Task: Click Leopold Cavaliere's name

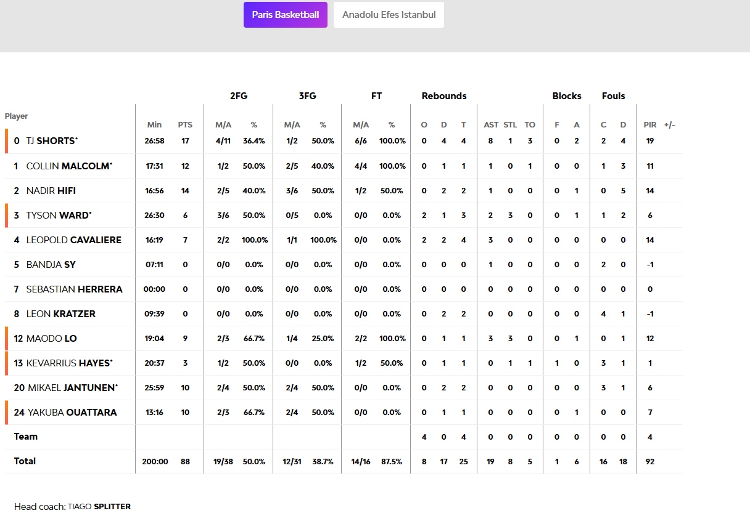Action: coord(73,240)
